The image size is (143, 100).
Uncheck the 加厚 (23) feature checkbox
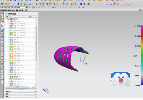10,74
